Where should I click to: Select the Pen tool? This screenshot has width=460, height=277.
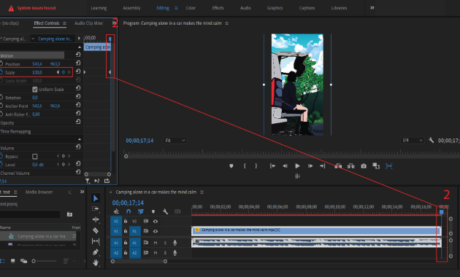tap(96, 251)
